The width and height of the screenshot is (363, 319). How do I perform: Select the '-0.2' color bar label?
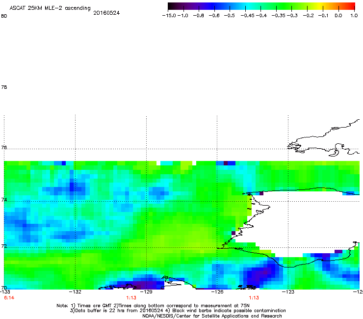[x=308, y=16]
